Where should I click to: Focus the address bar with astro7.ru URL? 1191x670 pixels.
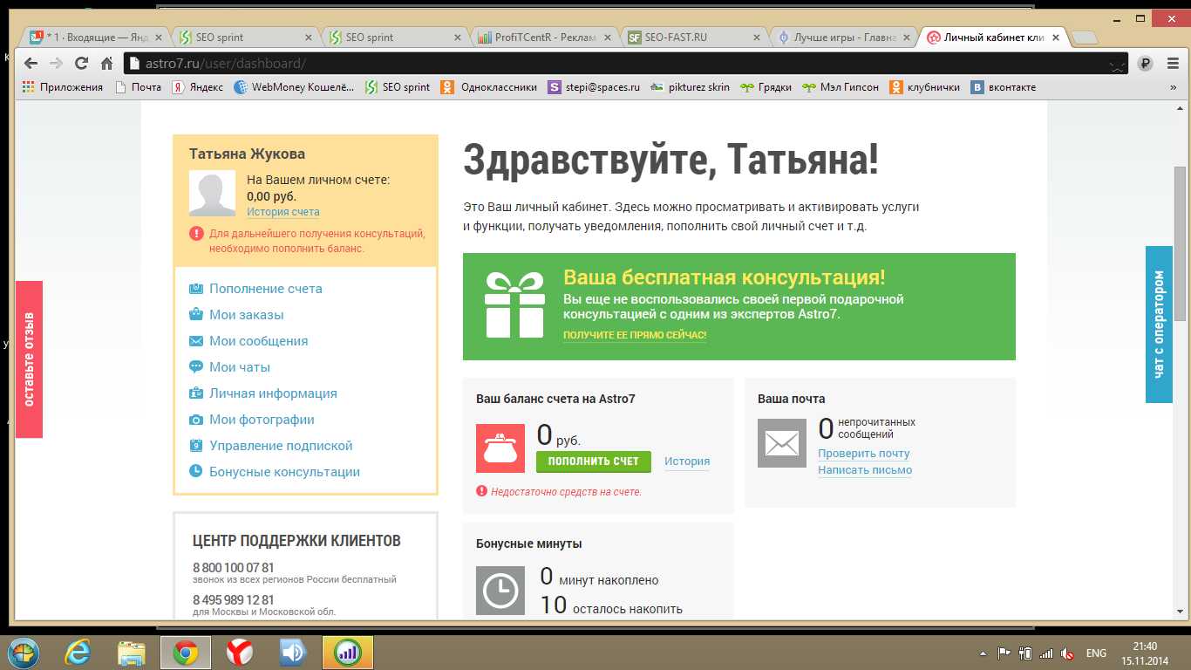point(625,63)
